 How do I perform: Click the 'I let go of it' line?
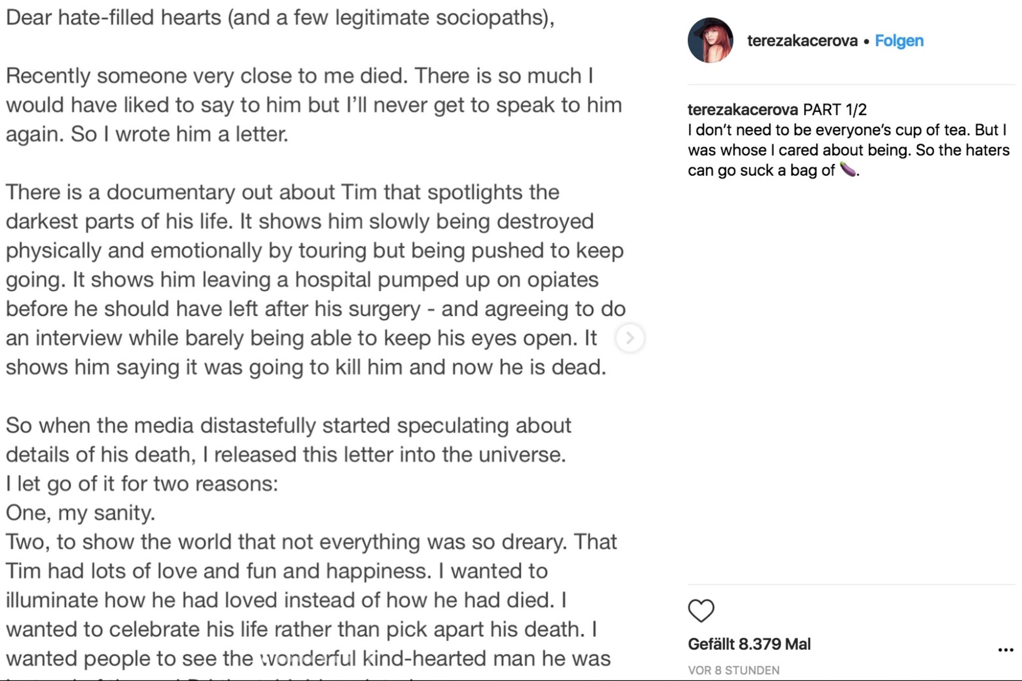[142, 483]
